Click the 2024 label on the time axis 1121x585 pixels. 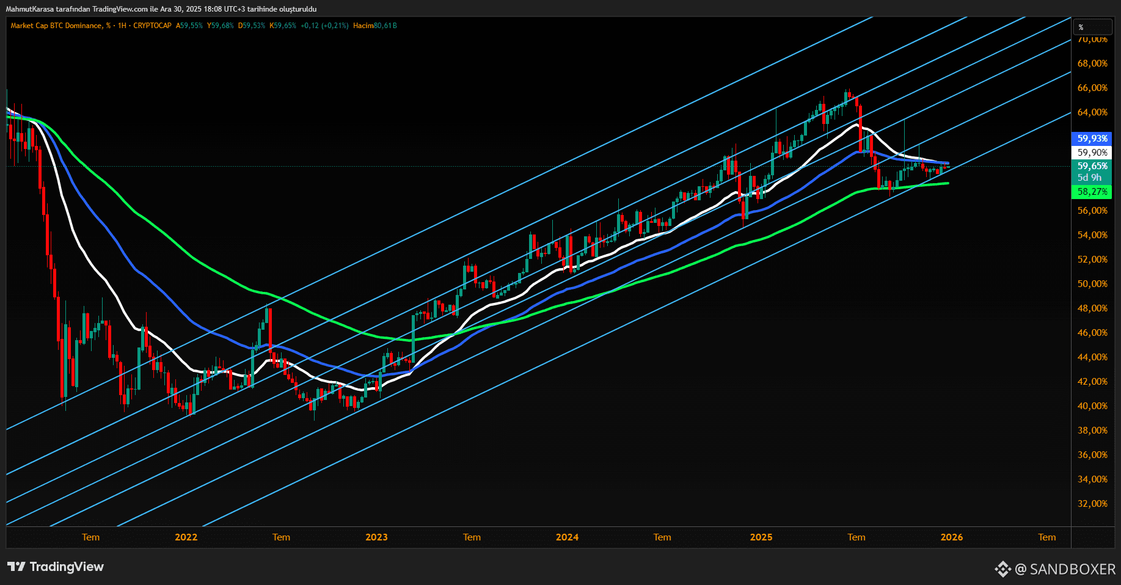[567, 537]
